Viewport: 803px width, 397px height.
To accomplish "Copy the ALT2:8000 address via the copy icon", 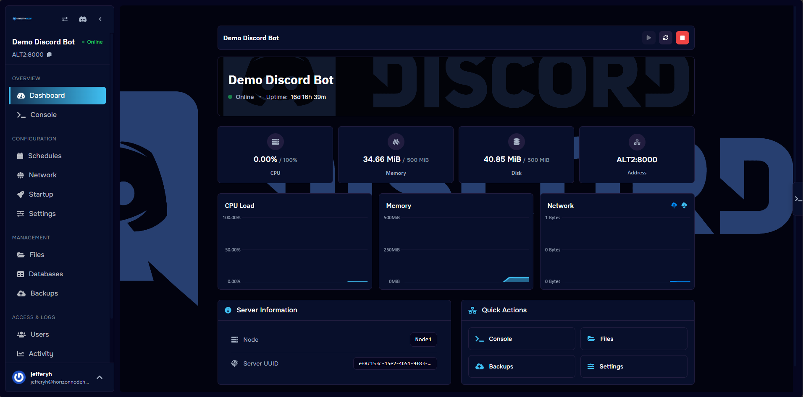I will pos(49,54).
